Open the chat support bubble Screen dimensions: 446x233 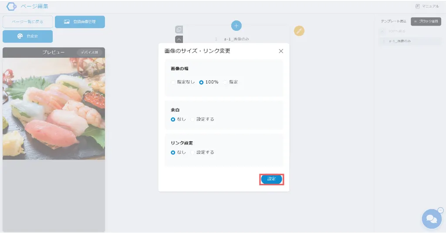(x=431, y=219)
